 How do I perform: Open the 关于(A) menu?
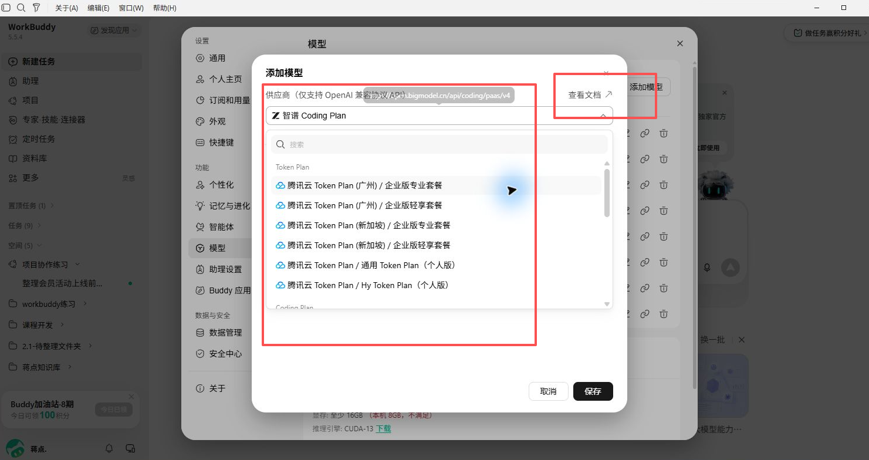(x=66, y=8)
